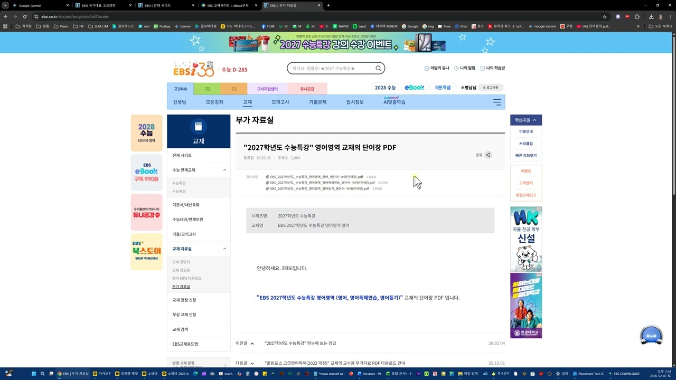Image resolution: width=676 pixels, height=380 pixels.
Task: Go back with the browser back arrow
Action: click(x=6, y=16)
